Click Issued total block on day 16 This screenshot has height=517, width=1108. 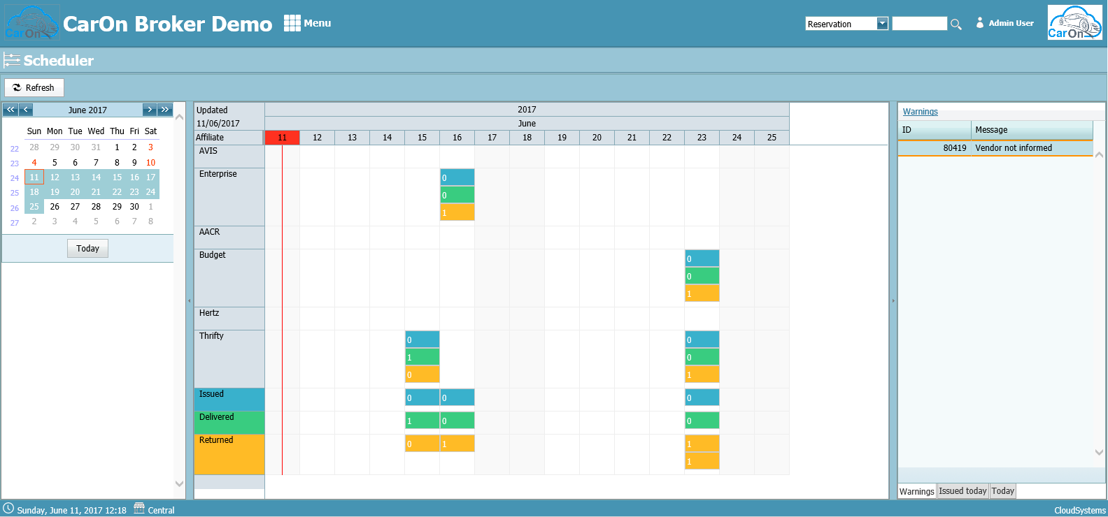457,398
